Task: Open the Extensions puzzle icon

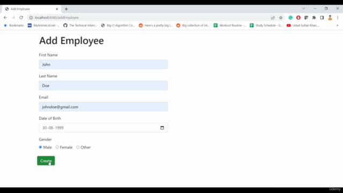Action: point(314,18)
